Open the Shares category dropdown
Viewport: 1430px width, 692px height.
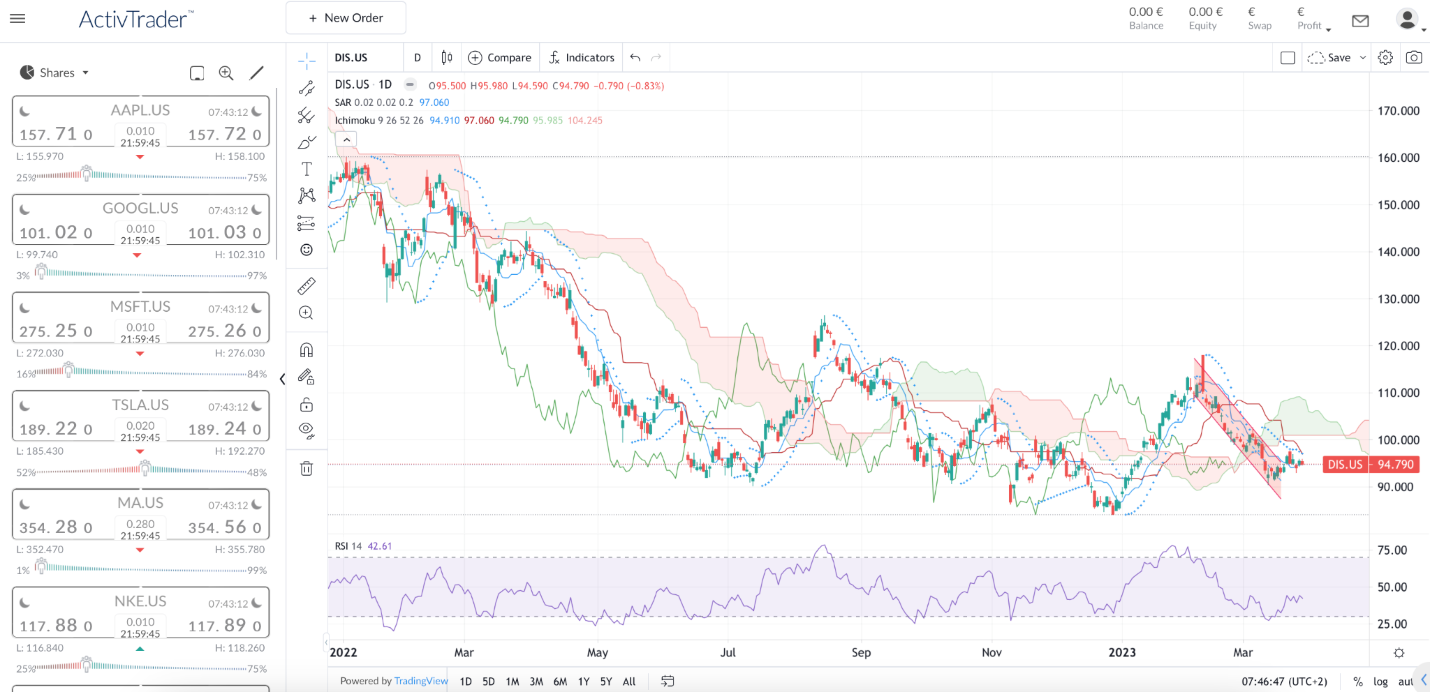pyautogui.click(x=54, y=73)
